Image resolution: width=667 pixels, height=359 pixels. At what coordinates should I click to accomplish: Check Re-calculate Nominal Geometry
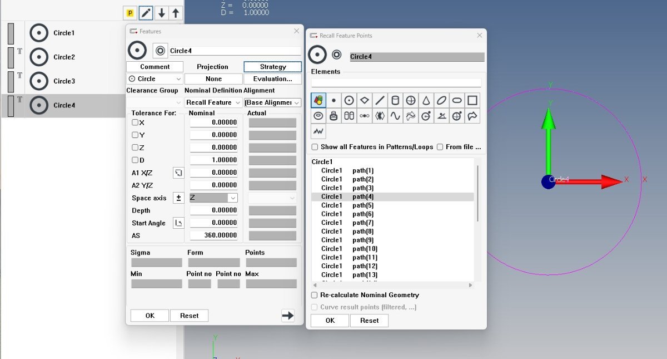click(315, 295)
